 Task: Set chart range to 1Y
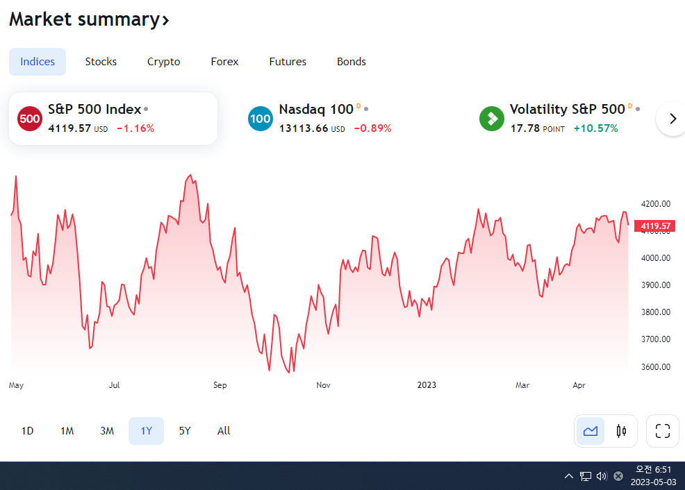coord(147,431)
